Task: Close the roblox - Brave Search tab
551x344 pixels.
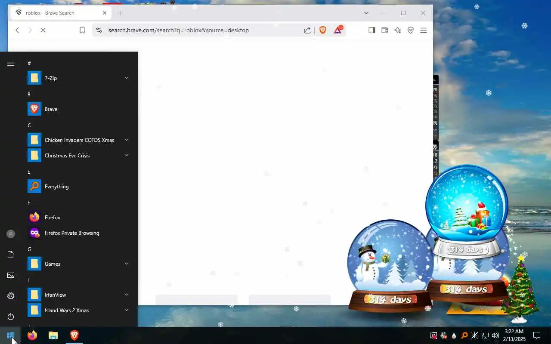Action: [105, 13]
